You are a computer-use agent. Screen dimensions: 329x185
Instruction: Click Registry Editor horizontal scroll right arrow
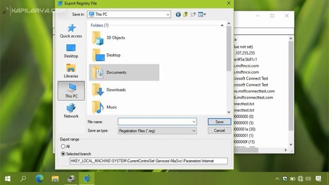(x=285, y=150)
